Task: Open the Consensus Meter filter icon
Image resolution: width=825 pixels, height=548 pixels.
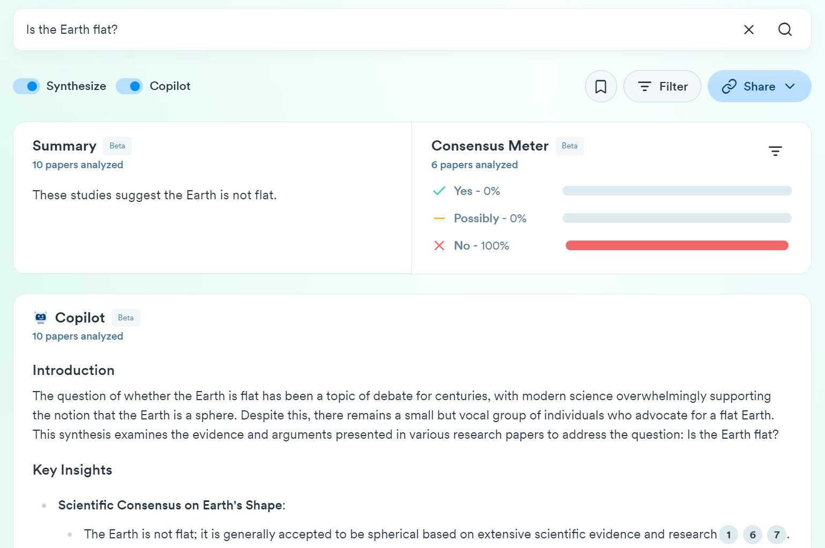Action: click(775, 151)
